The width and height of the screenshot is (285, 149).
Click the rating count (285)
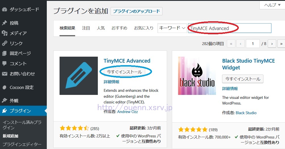coord(95,129)
